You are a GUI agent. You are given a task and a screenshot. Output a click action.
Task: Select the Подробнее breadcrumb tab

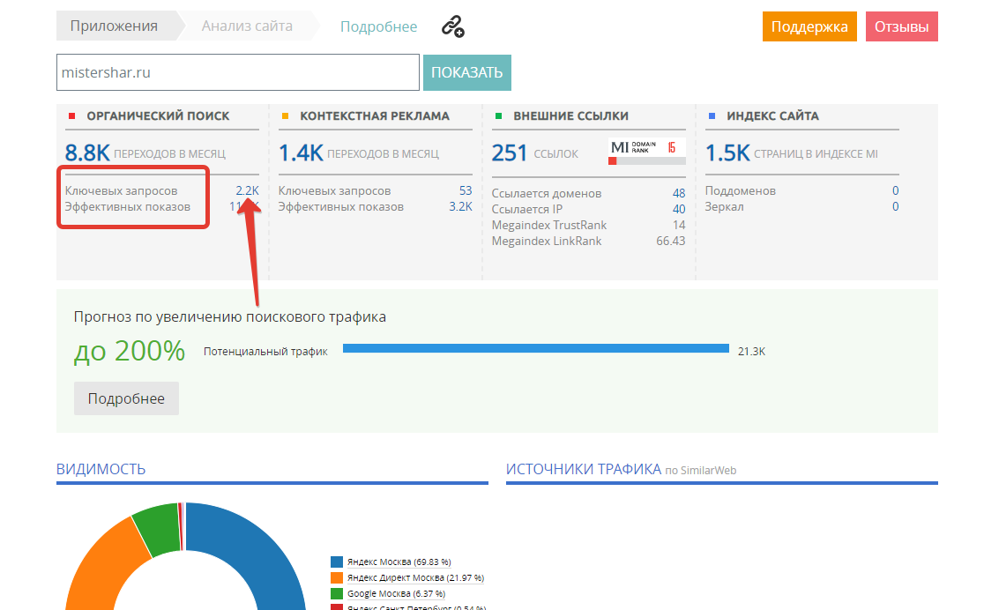378,26
